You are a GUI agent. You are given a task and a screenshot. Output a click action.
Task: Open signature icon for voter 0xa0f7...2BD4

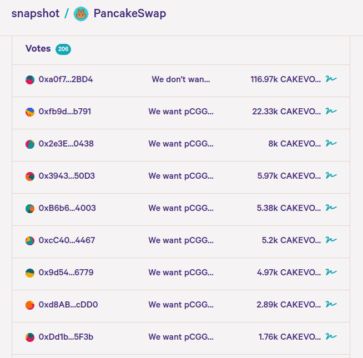click(x=331, y=79)
